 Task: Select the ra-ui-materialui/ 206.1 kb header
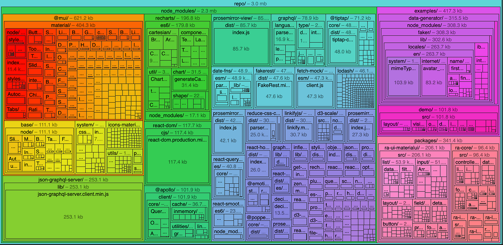point(414,147)
